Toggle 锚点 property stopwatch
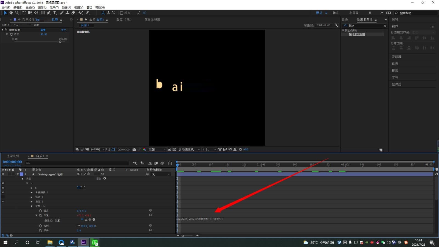This screenshot has height=247, width=439. pos(41,211)
